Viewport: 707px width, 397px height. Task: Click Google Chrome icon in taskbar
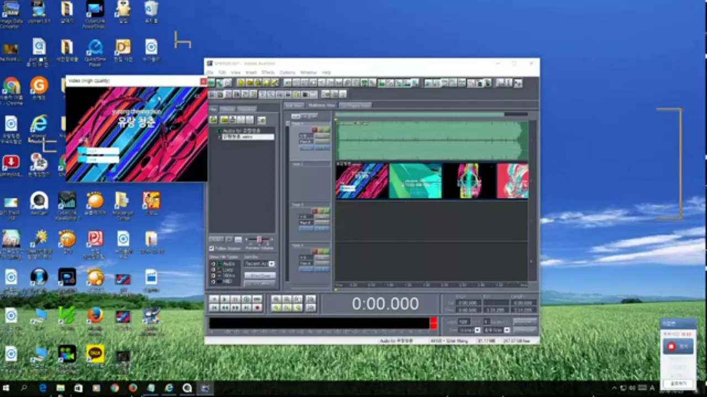(x=114, y=388)
